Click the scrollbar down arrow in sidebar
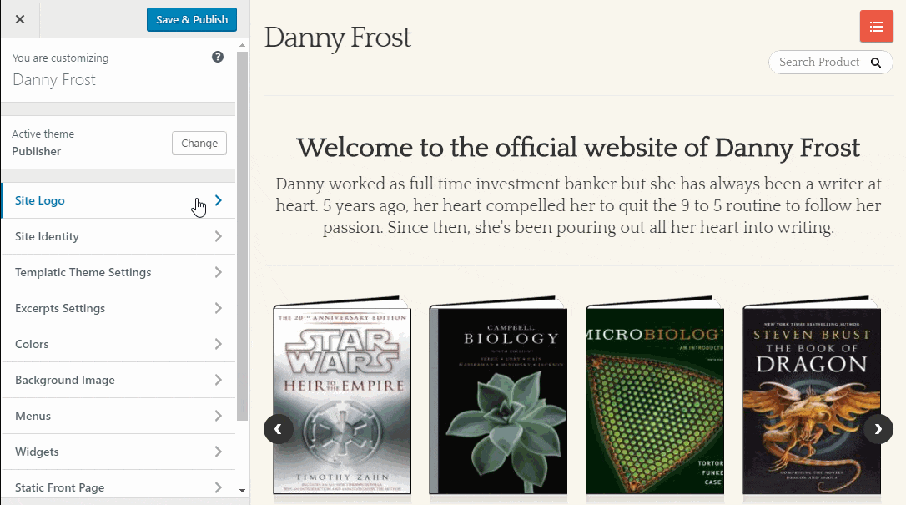Image resolution: width=906 pixels, height=505 pixels. coord(242,491)
